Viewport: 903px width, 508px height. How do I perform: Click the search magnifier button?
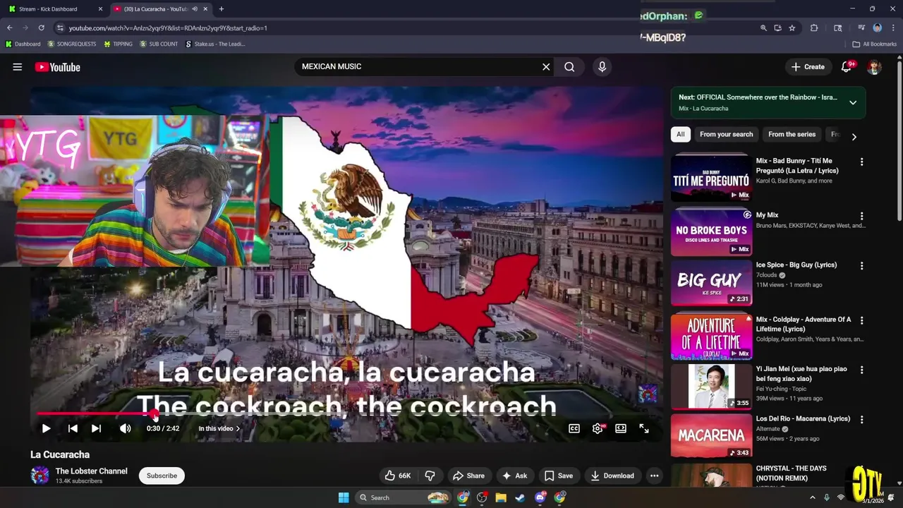[x=569, y=67]
